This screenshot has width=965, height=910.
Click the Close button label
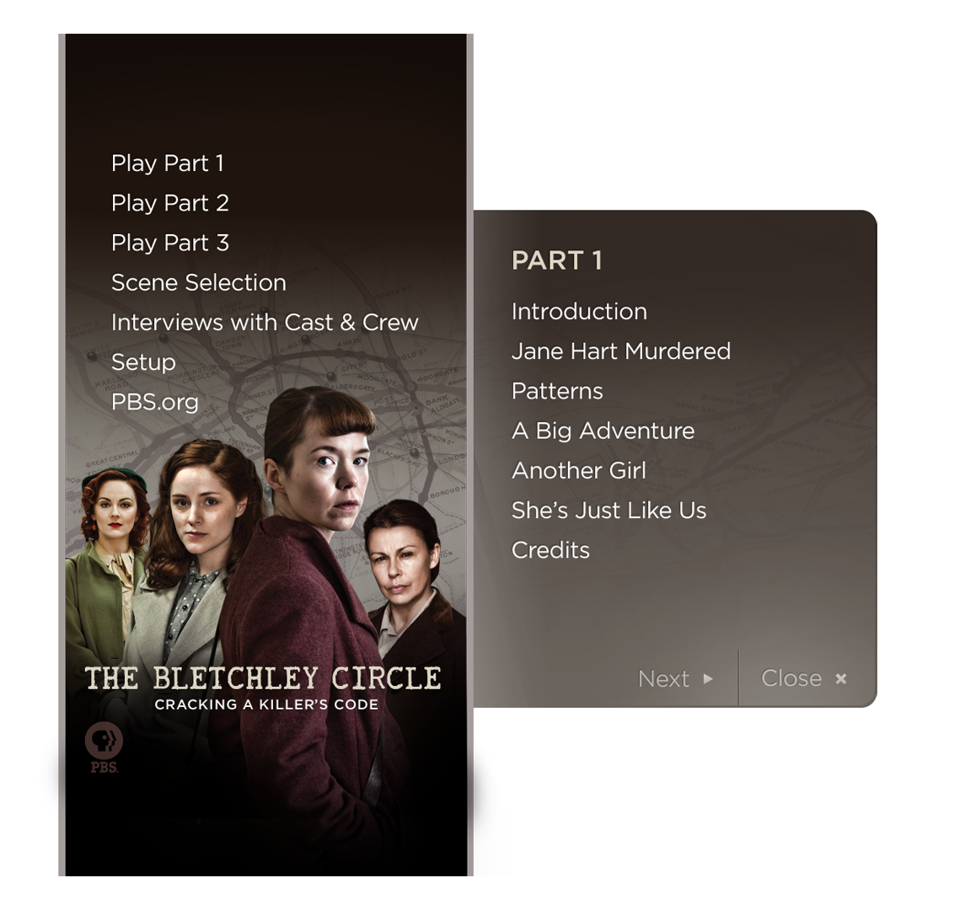point(791,678)
